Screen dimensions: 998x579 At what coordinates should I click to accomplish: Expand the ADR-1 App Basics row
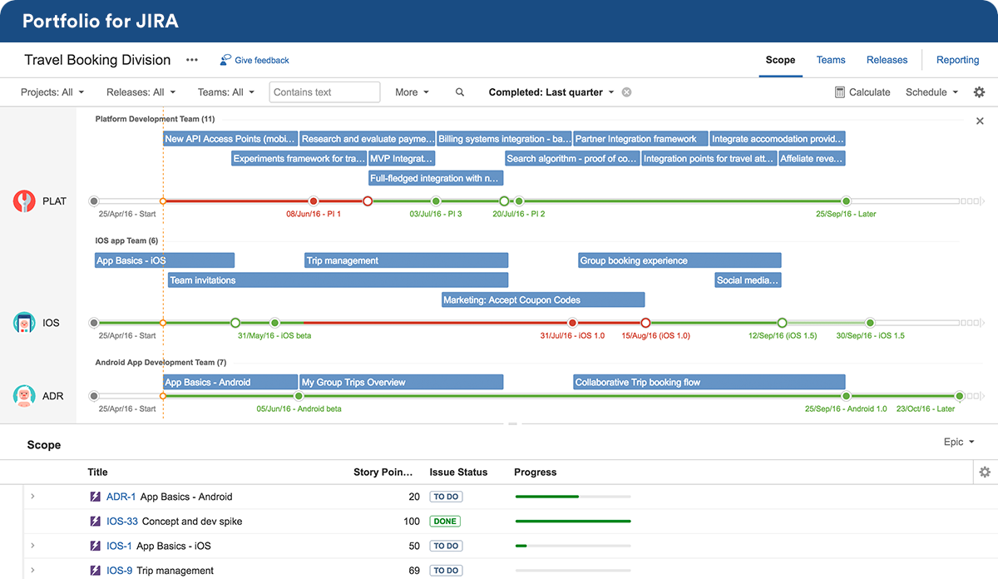(x=32, y=497)
